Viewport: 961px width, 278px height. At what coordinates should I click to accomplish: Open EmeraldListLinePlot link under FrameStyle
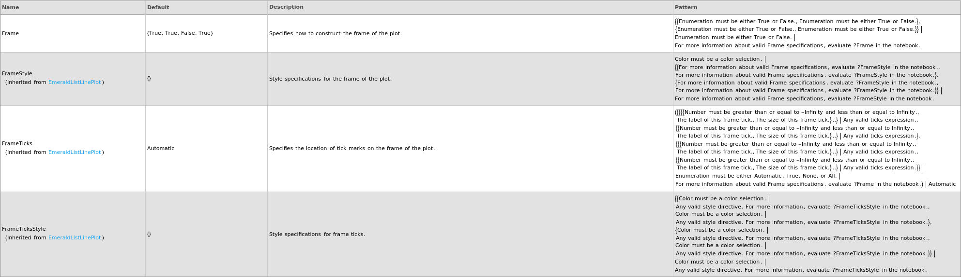(75, 83)
